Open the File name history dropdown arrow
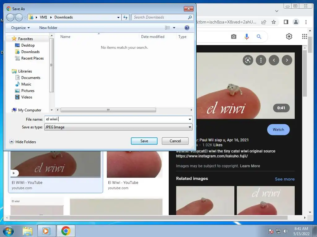 (190, 119)
